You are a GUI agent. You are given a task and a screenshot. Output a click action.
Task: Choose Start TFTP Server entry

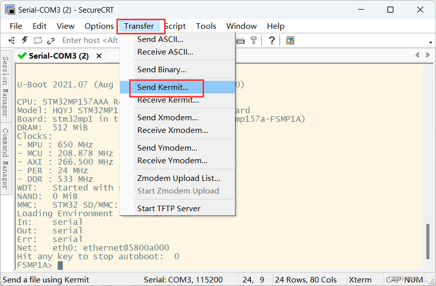pyautogui.click(x=177, y=209)
